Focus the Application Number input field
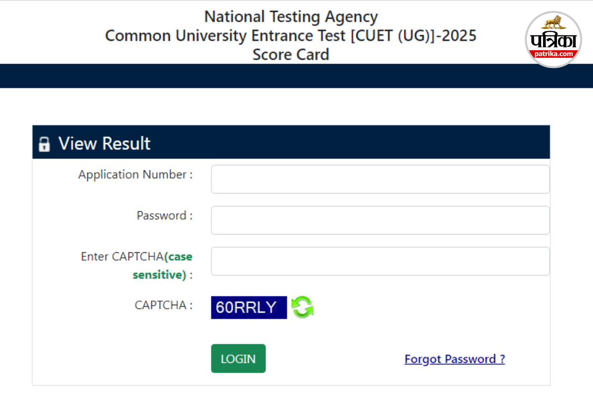Screen dimensions: 593x395 [380, 179]
